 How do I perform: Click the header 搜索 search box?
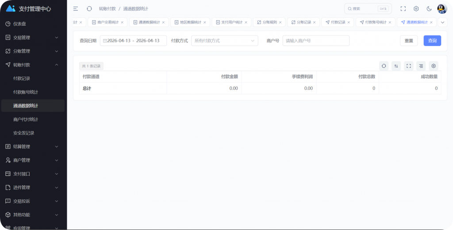coord(368,9)
